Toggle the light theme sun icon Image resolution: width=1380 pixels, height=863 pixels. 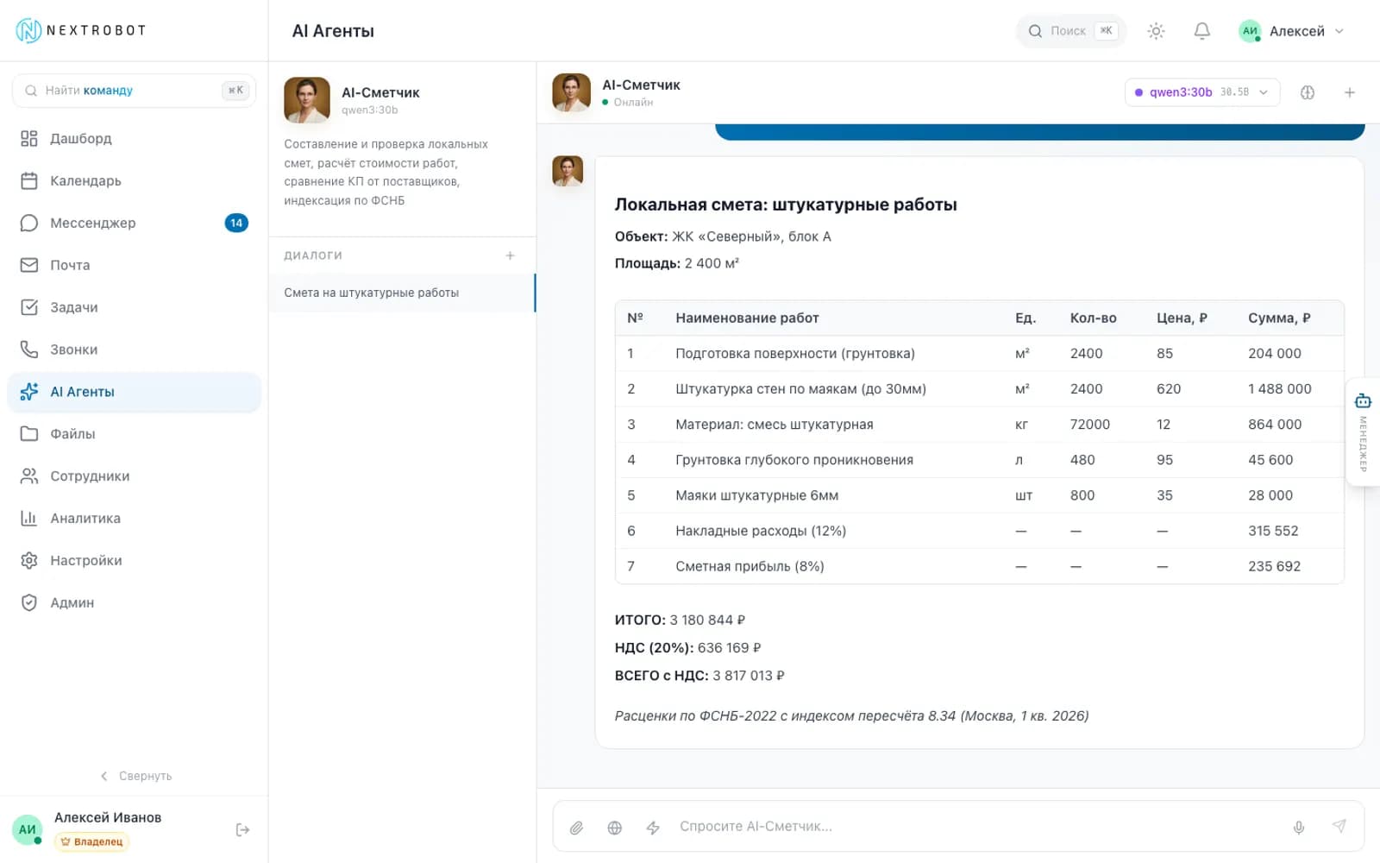[1156, 31]
